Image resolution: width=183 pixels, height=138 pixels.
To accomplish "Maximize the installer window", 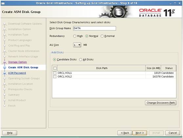I will click(175, 3).
